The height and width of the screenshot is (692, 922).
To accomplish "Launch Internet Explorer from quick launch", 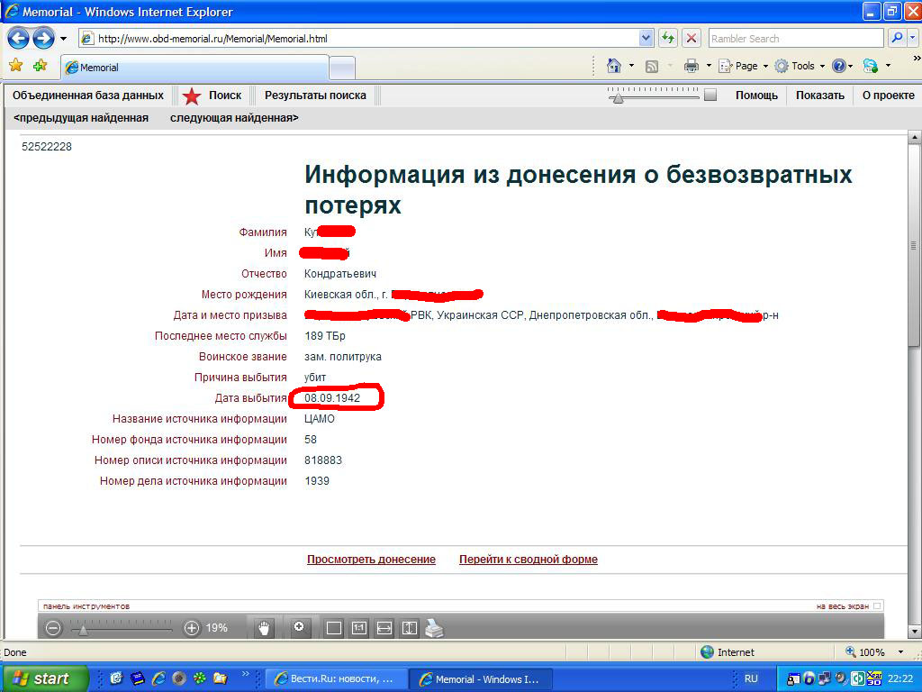I will 158,678.
